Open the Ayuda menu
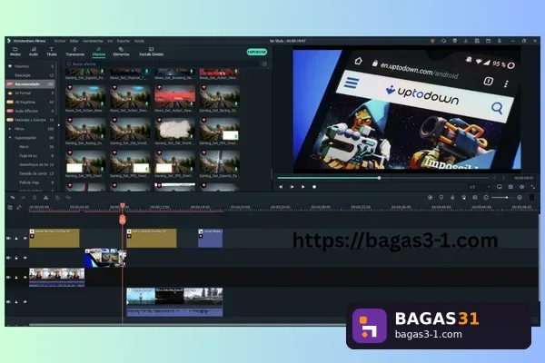This screenshot has width=545, height=363. click(139, 41)
